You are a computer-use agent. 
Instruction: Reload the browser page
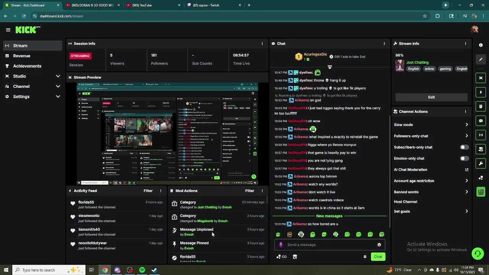24,16
